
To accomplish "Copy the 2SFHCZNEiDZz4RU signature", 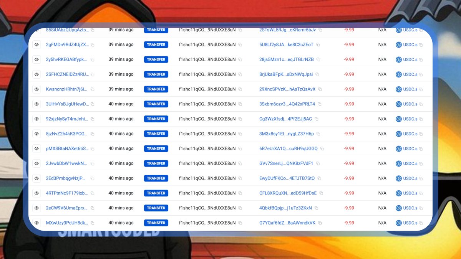I will click(93, 74).
